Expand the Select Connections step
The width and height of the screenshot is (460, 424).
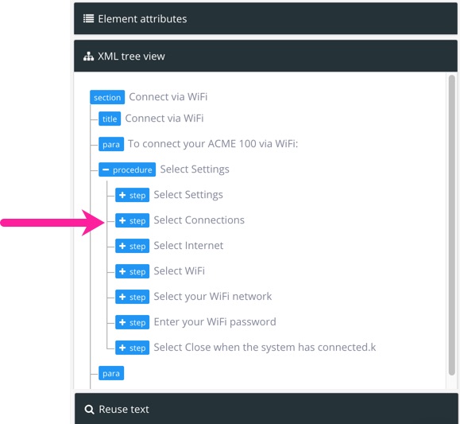point(122,220)
